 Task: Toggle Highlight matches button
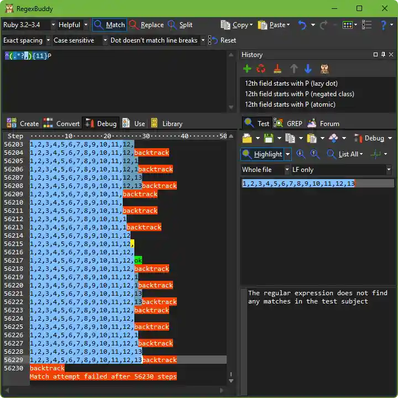[x=262, y=154]
